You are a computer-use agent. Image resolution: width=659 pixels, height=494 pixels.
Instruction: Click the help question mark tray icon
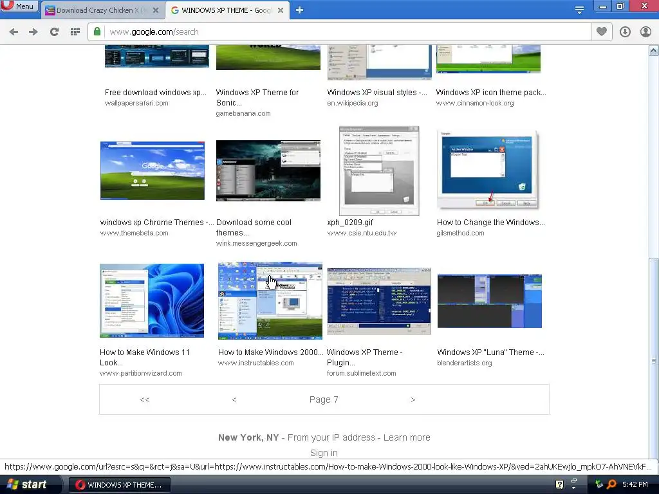pyautogui.click(x=559, y=484)
